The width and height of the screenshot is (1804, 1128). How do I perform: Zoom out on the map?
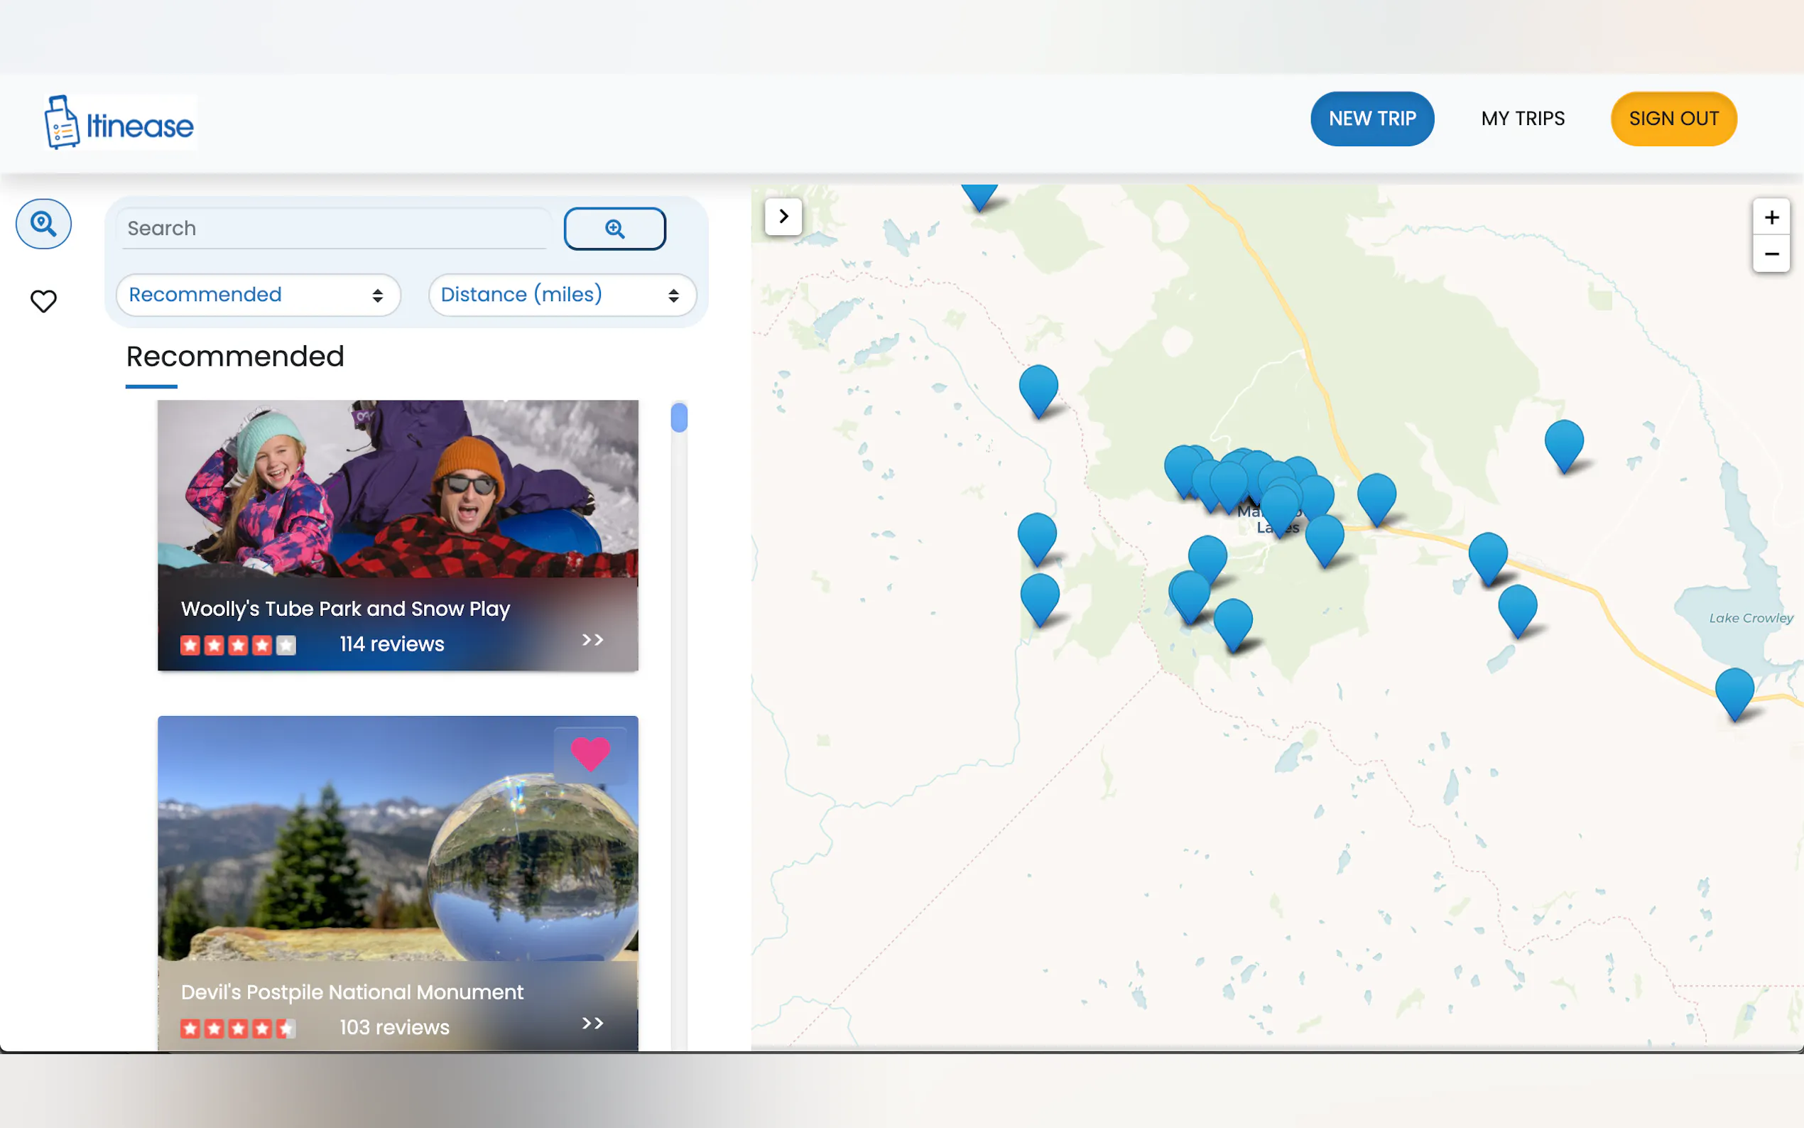1771,254
